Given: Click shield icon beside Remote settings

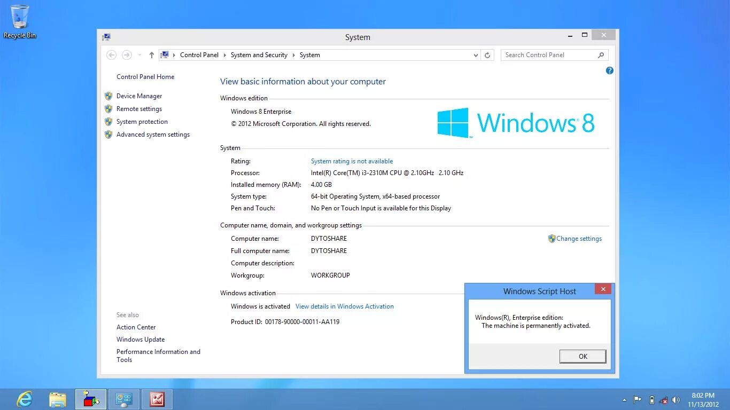Looking at the screenshot, I should click(x=108, y=109).
